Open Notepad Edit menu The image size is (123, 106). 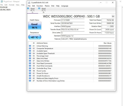[6, 5]
